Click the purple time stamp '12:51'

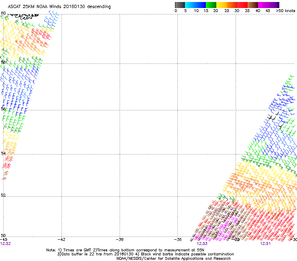coord(265,244)
